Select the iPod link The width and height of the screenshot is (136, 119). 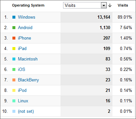(22, 90)
